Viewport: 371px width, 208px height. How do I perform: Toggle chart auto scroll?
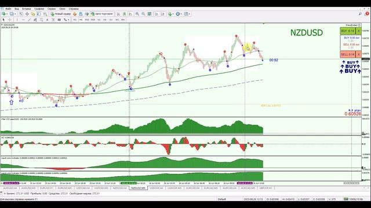[x=157, y=14]
